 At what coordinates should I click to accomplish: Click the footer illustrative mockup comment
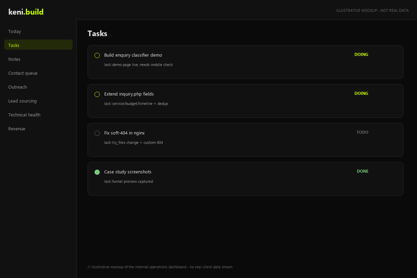(x=160, y=267)
